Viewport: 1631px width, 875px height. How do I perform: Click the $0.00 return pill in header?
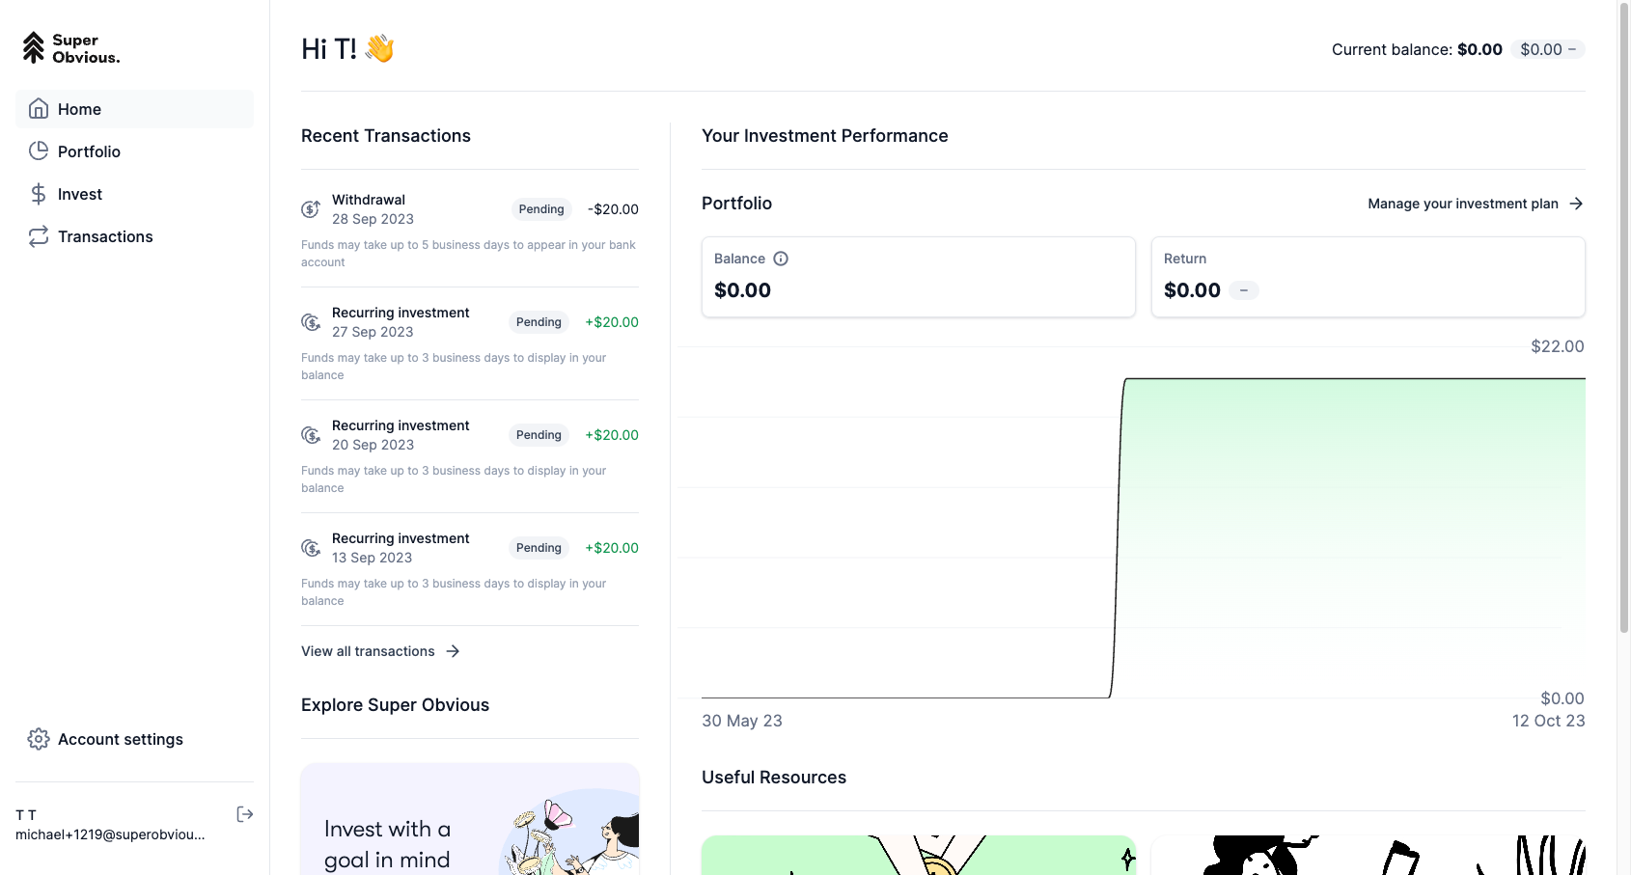pos(1548,49)
